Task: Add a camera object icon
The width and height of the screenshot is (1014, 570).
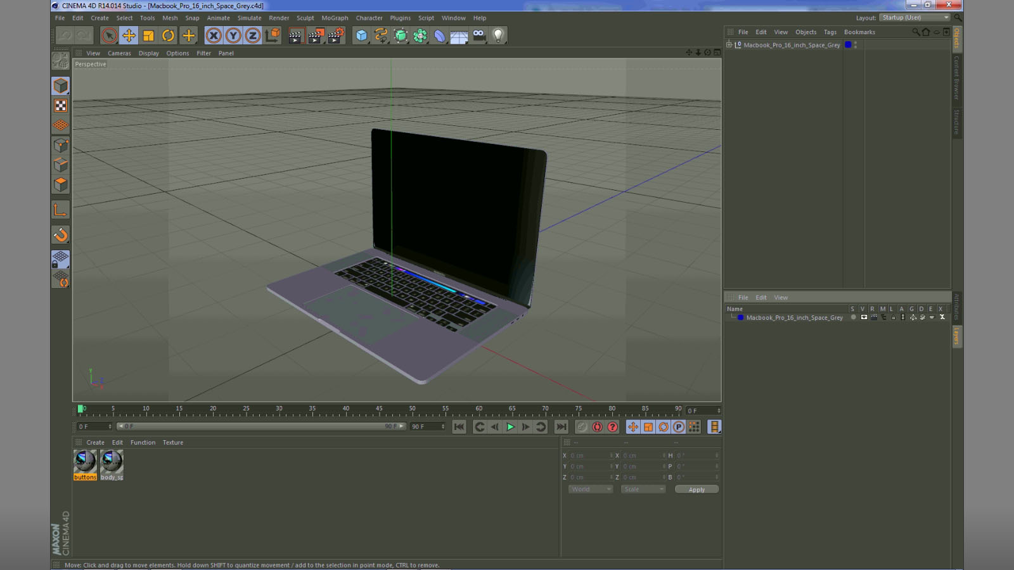Action: click(479, 35)
